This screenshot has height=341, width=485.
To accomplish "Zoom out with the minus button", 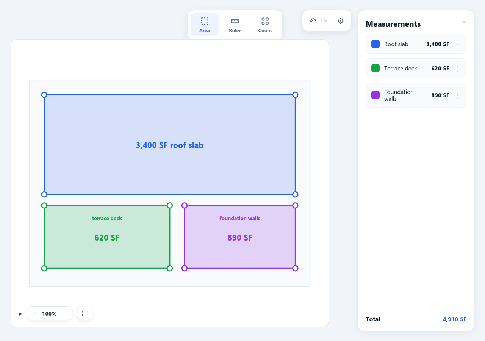I will pyautogui.click(x=35, y=313).
